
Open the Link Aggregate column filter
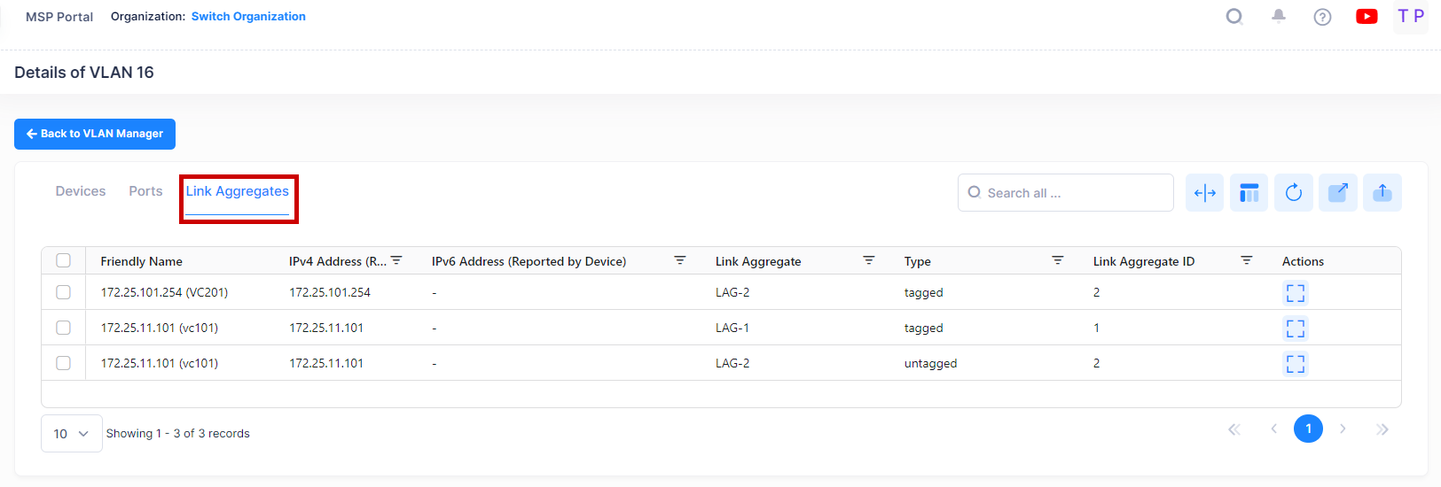[x=868, y=260]
